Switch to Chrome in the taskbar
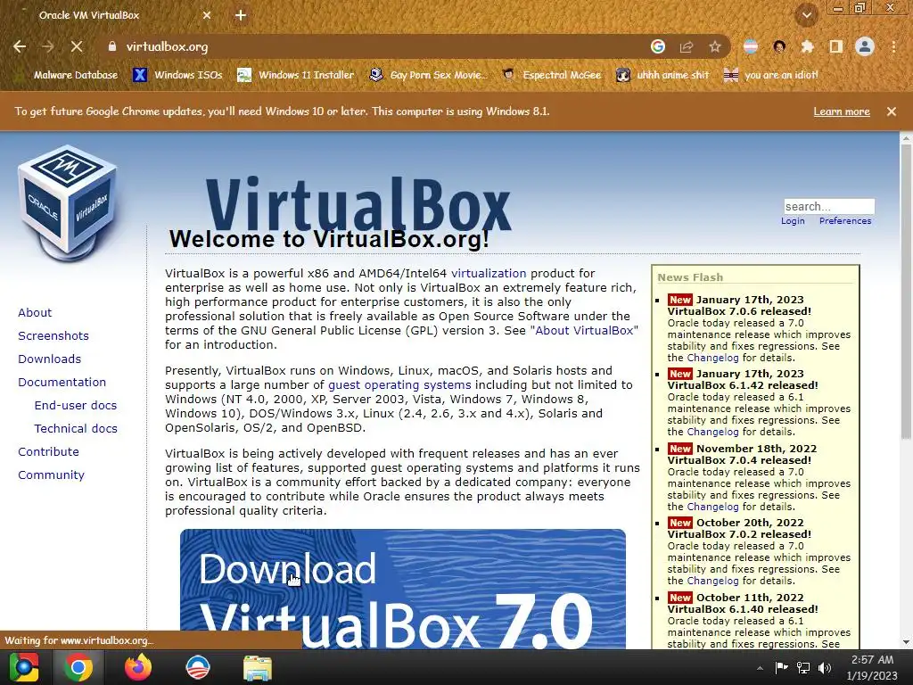 click(78, 667)
